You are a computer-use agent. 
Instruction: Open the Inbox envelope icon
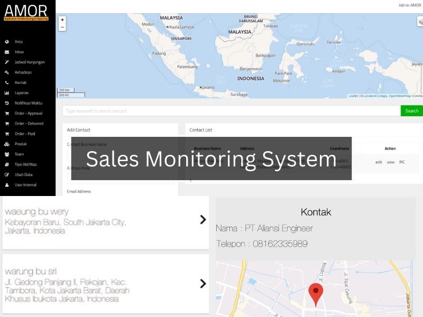click(7, 52)
